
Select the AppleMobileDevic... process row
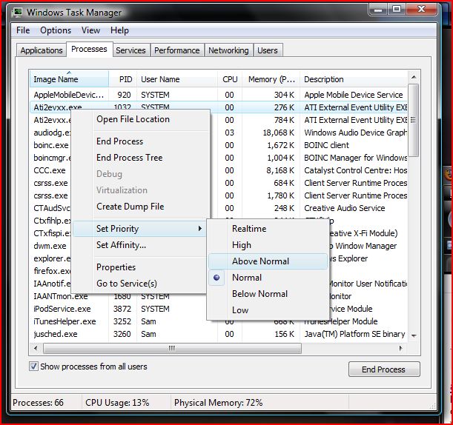point(218,95)
